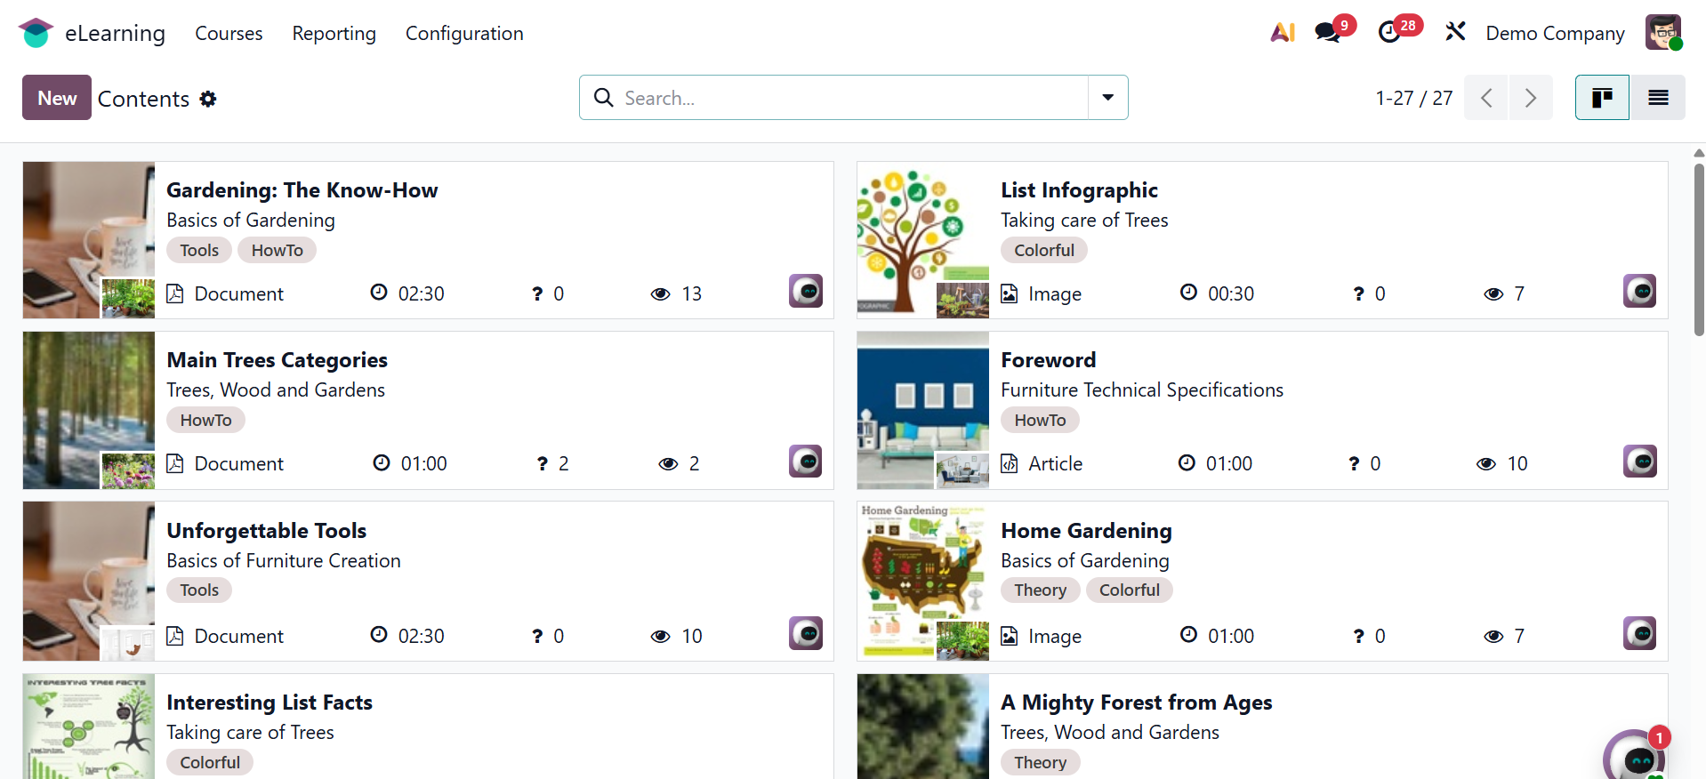Click the Contents settings gear icon

pos(208,99)
